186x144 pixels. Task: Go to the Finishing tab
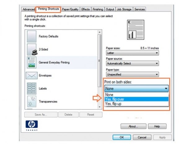click(98, 9)
